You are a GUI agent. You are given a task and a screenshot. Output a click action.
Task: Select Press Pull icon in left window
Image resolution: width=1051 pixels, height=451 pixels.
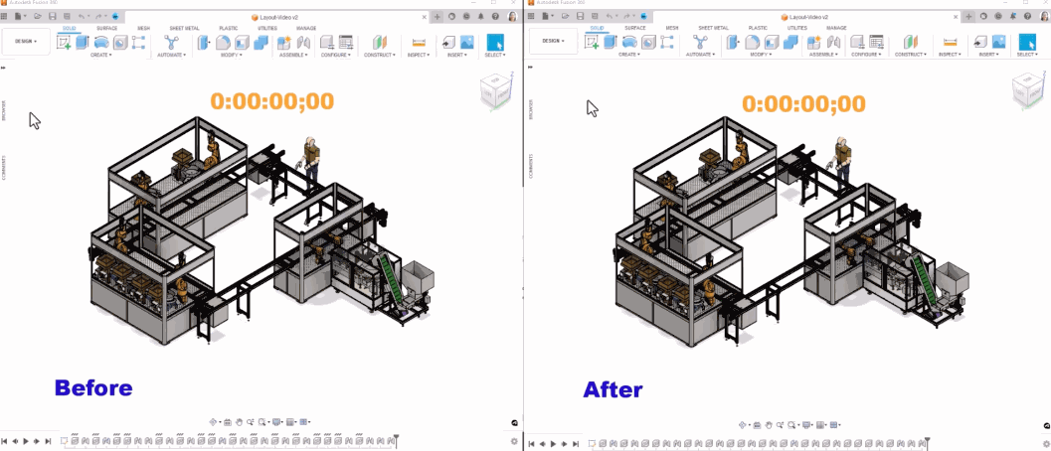coord(204,42)
